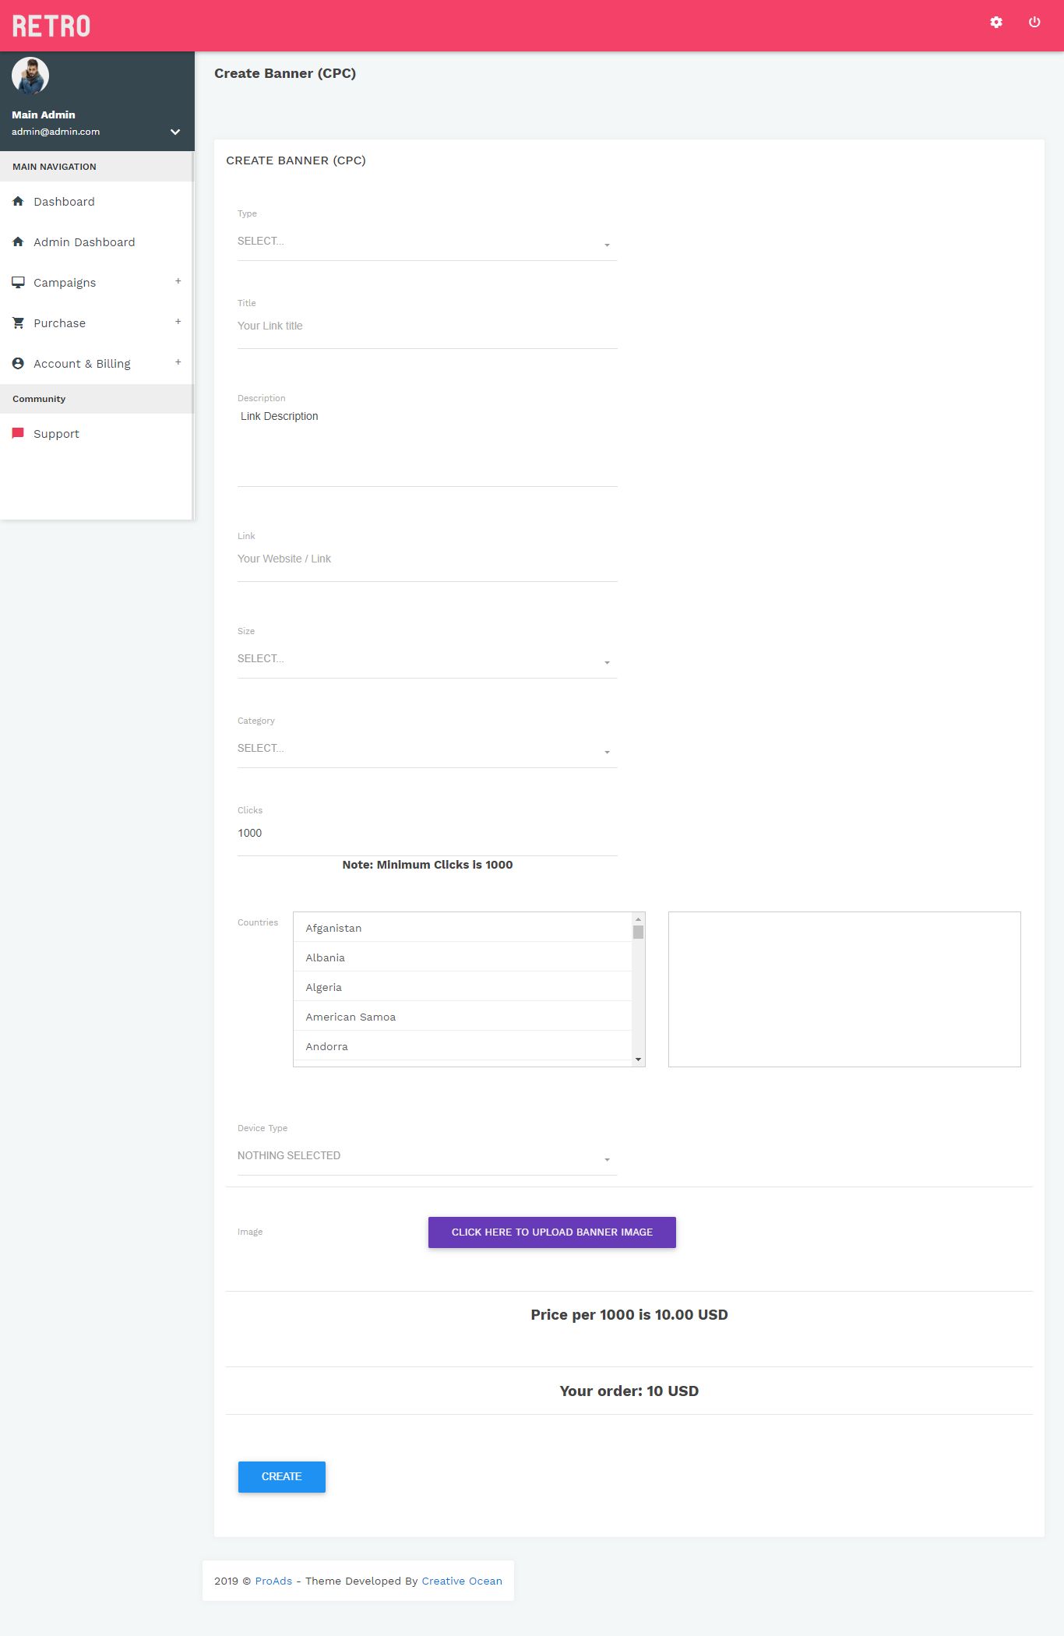Click the Main Admin avatar picture
This screenshot has height=1636, width=1064.
[30, 76]
